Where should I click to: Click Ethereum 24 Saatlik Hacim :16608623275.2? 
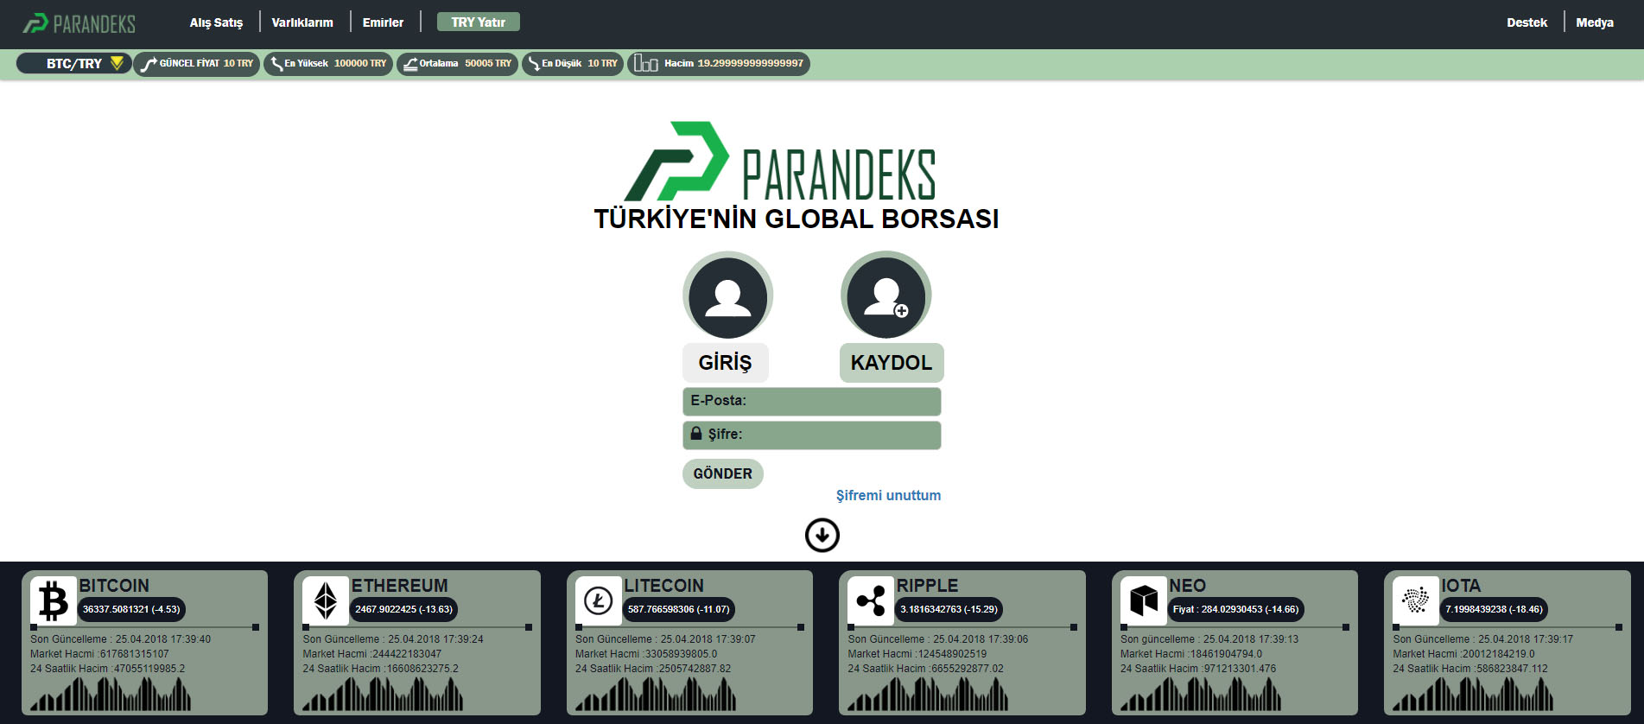coord(380,669)
